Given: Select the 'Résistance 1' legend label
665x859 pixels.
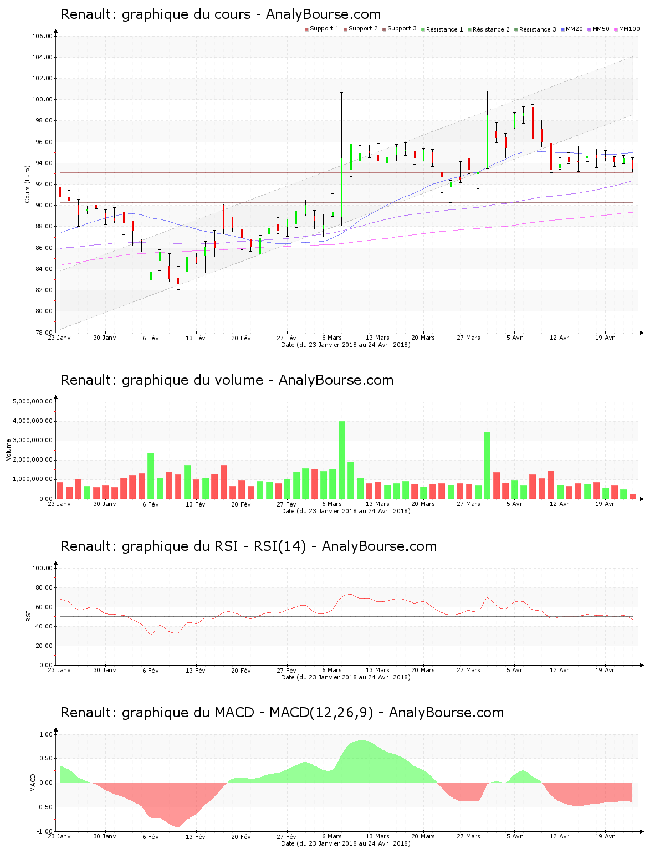Looking at the screenshot, I should pos(444,29).
